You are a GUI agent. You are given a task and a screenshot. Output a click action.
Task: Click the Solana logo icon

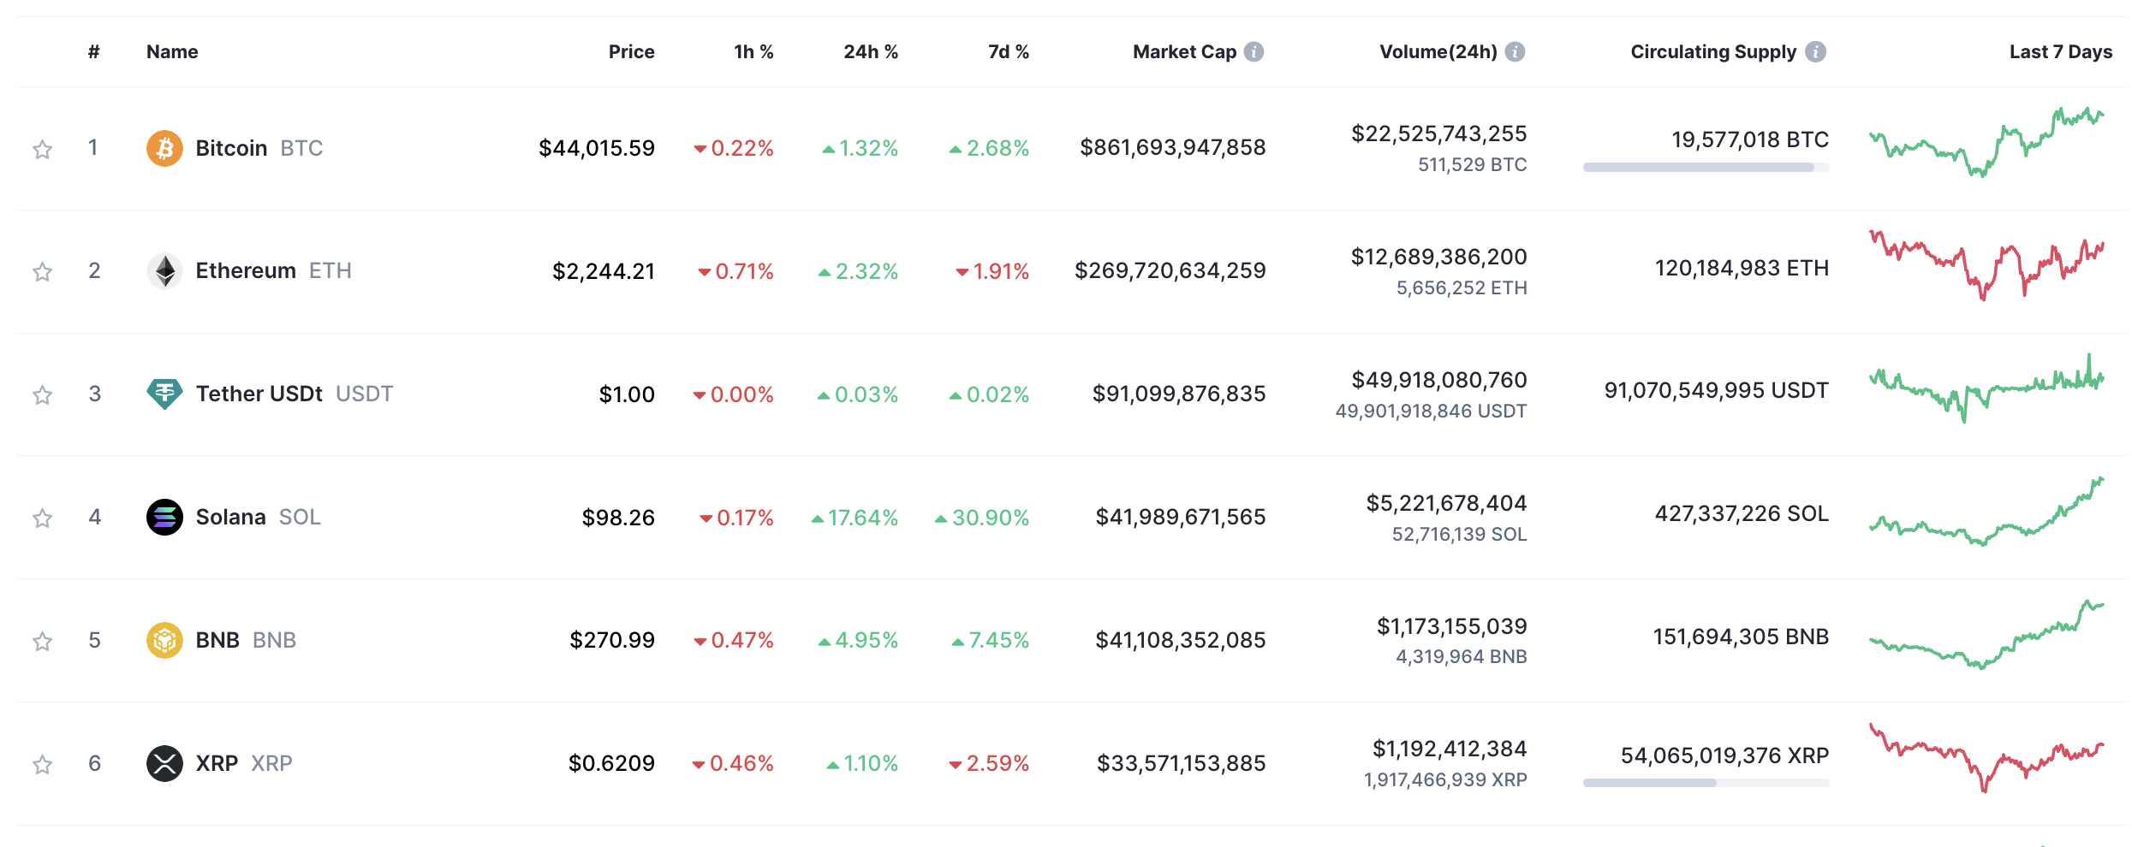tap(164, 517)
